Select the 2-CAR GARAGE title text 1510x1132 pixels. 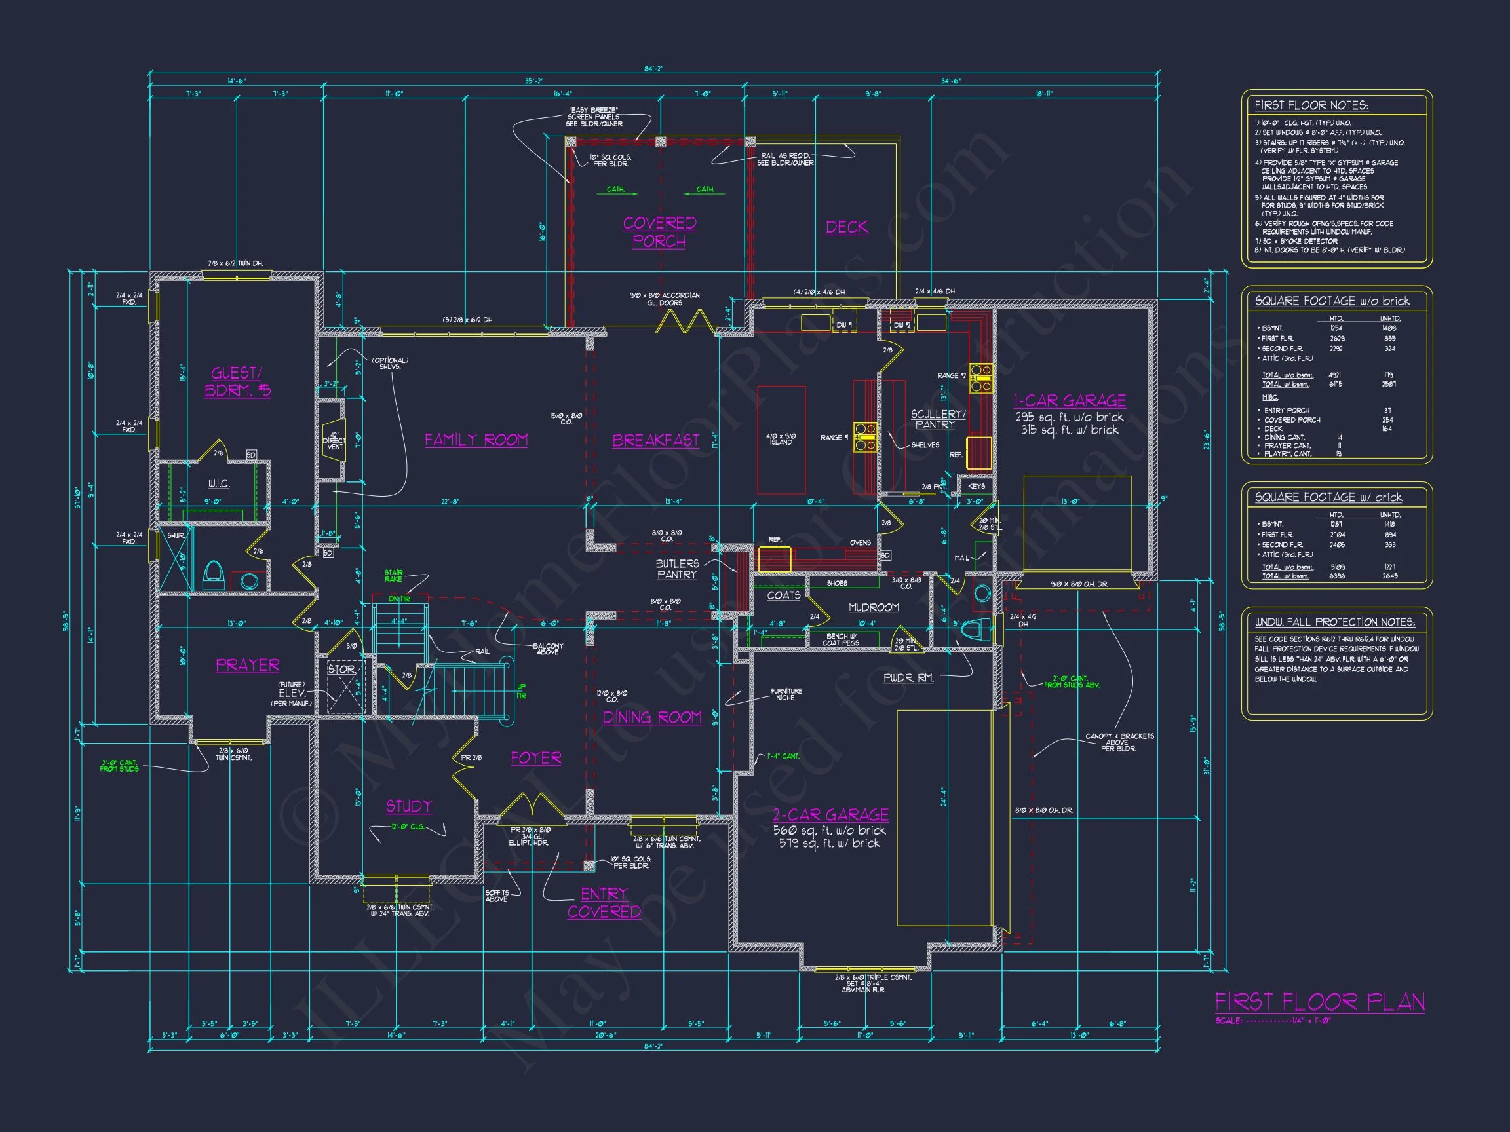830,815
